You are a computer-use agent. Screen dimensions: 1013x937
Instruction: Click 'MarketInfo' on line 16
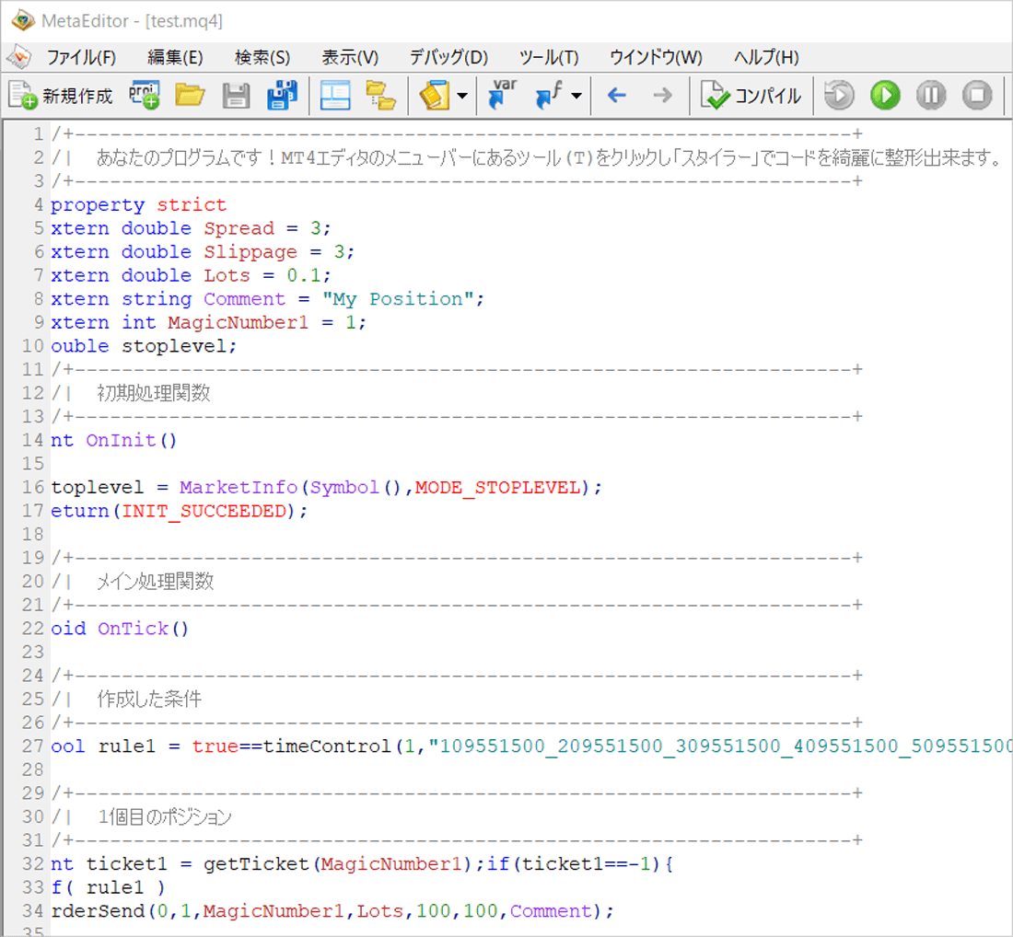point(239,487)
